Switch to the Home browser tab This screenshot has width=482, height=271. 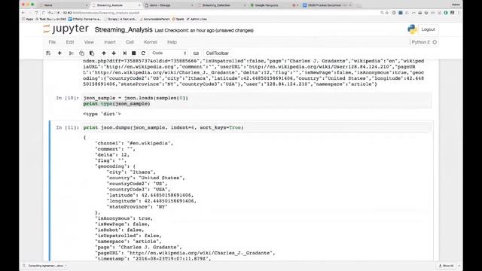pyautogui.click(x=63, y=5)
